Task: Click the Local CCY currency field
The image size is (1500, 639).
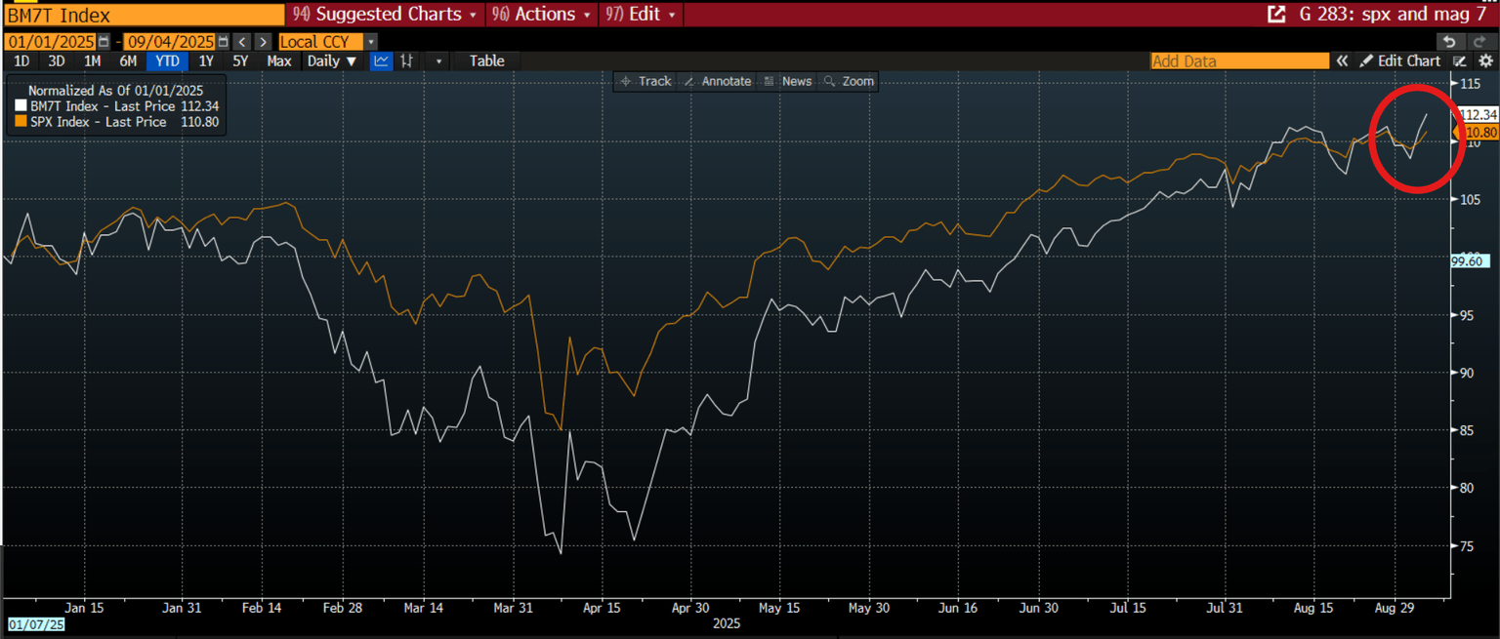Action: coord(320,42)
